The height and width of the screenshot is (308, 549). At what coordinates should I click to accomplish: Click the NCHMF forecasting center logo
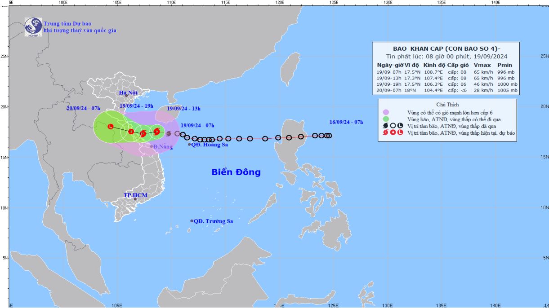tap(33, 27)
